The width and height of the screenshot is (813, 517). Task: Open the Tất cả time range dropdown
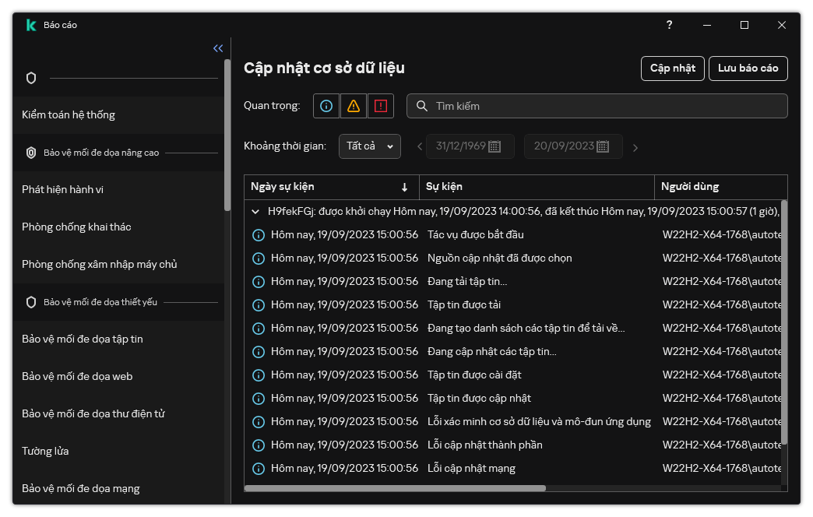pyautogui.click(x=370, y=146)
